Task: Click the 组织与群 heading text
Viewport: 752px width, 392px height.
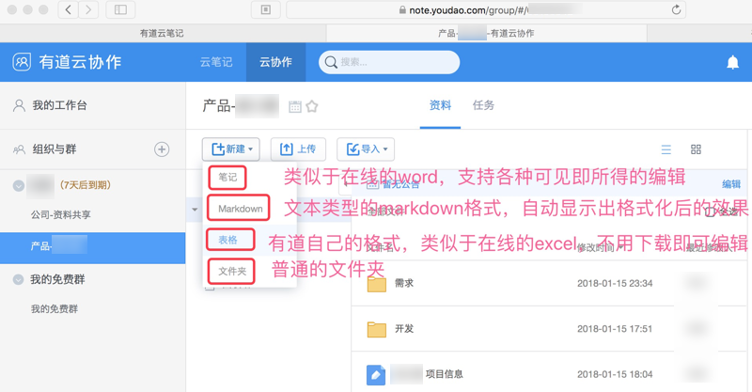Action: (x=55, y=149)
